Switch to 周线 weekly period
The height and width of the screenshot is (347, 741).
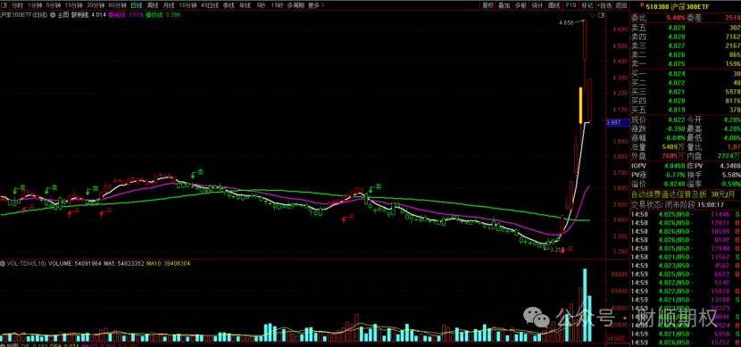click(x=153, y=5)
